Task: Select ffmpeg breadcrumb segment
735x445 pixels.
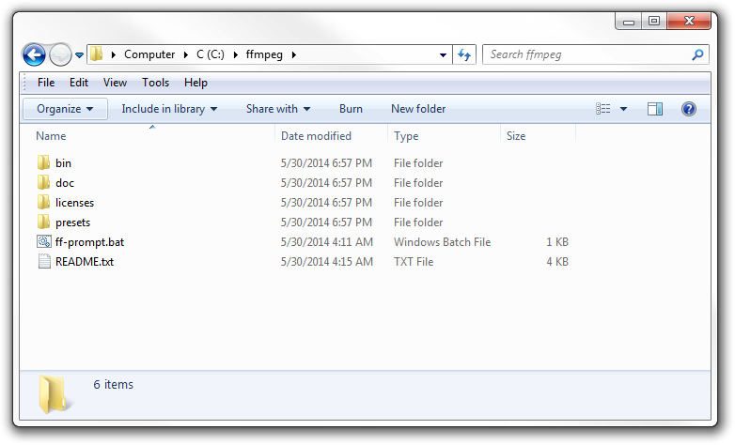Action: pyautogui.click(x=264, y=54)
